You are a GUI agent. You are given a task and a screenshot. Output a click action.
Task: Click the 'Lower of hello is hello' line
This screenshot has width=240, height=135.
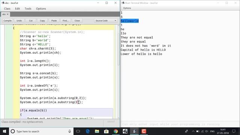(141, 54)
